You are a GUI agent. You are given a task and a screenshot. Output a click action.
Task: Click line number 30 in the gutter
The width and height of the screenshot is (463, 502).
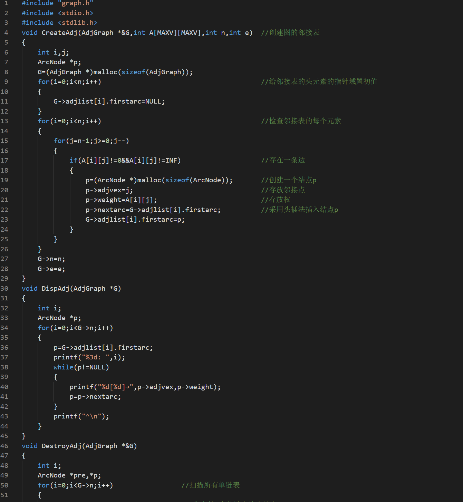pyautogui.click(x=4, y=288)
